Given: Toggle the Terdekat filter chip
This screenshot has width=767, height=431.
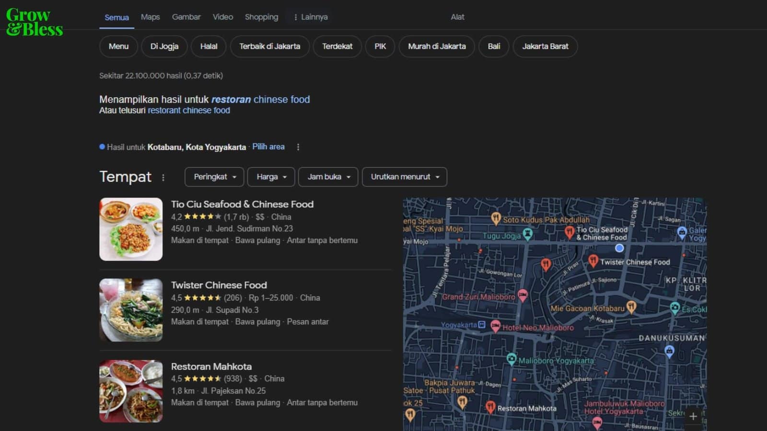Looking at the screenshot, I should pyautogui.click(x=337, y=46).
